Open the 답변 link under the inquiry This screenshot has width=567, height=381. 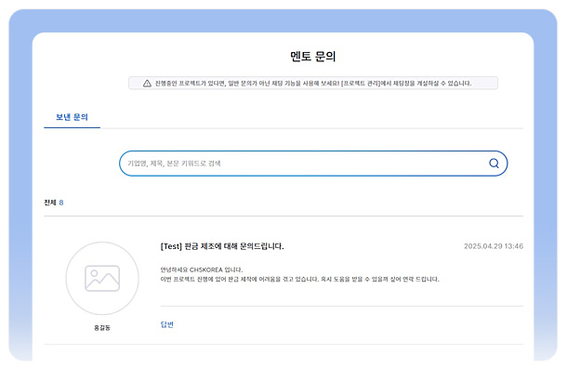(x=167, y=324)
